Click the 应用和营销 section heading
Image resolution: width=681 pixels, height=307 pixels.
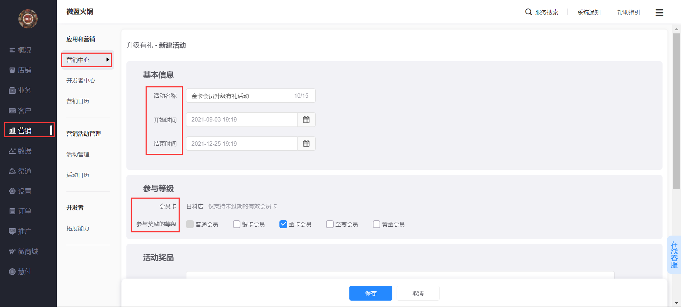pos(81,39)
